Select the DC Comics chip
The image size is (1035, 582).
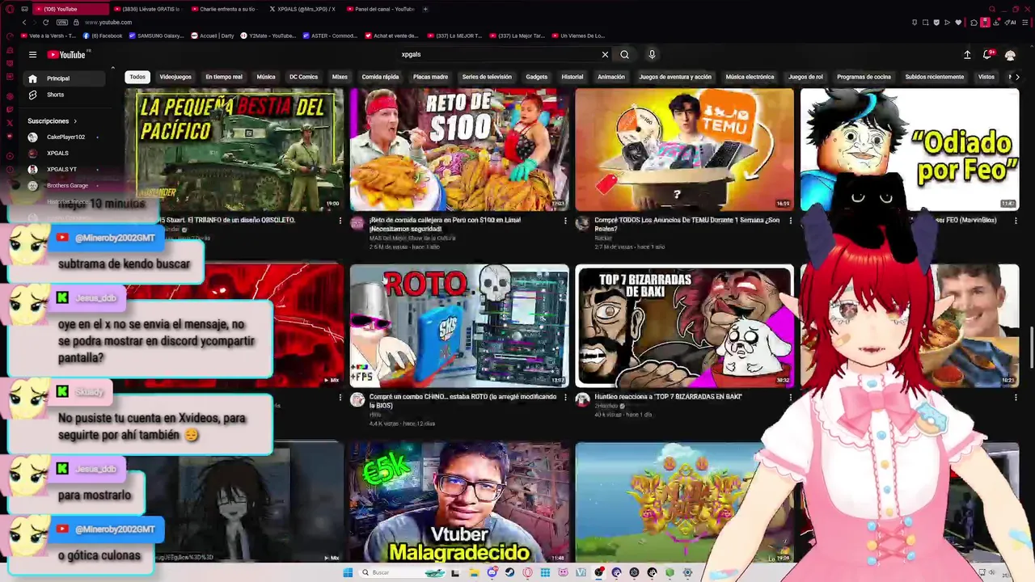304,77
